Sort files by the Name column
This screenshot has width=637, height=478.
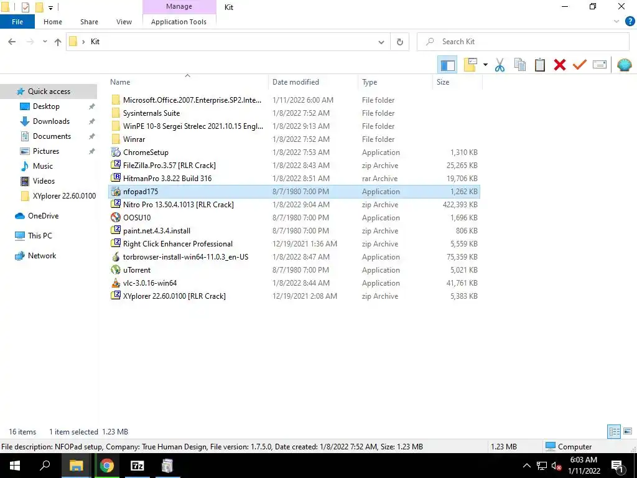pos(188,82)
